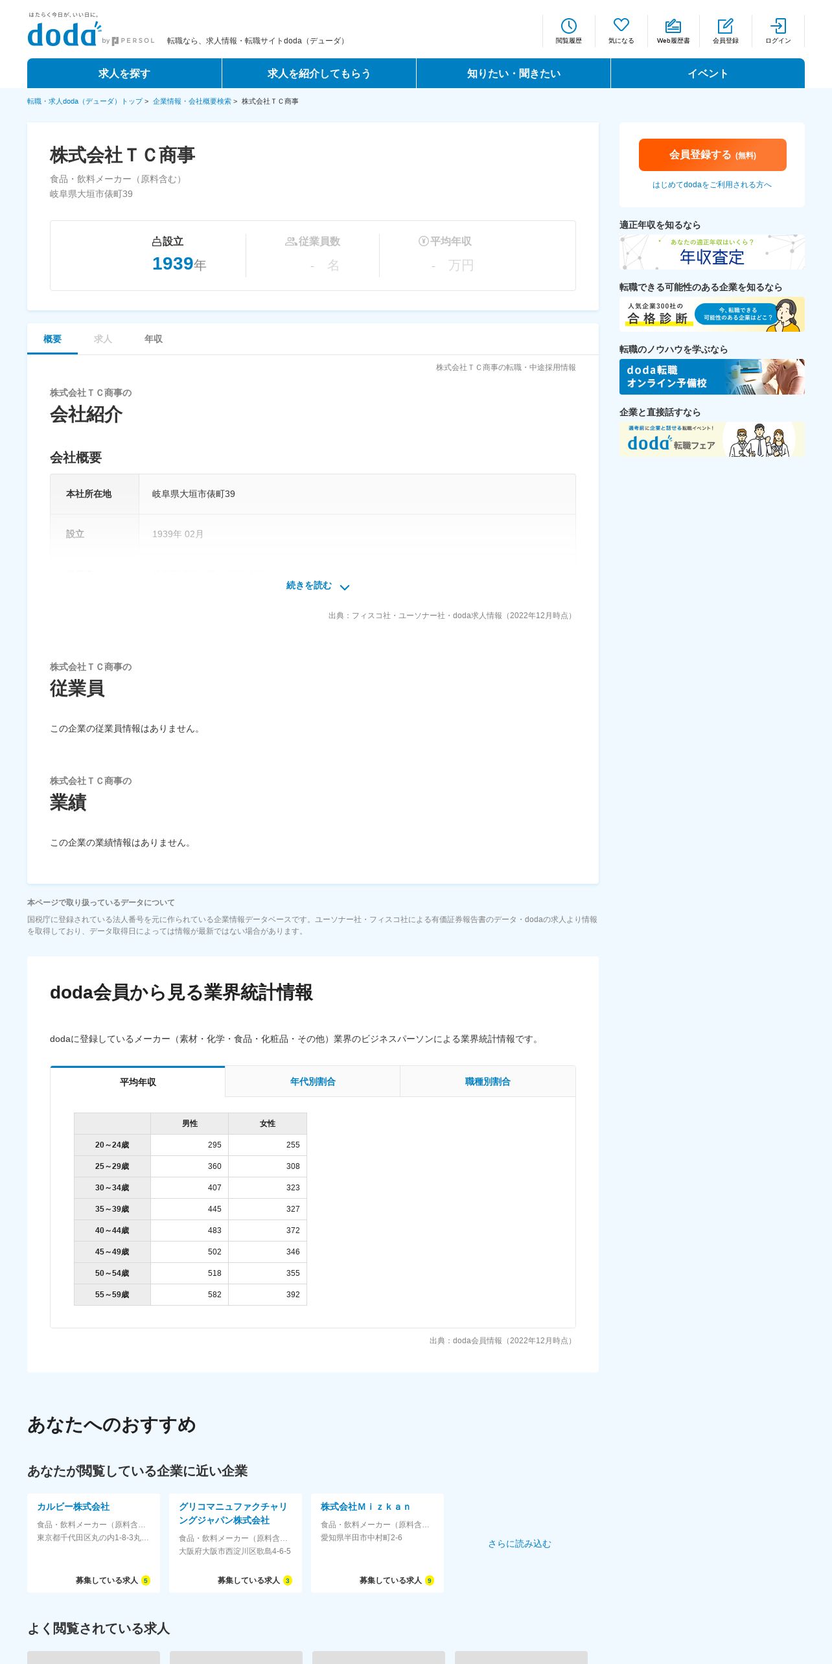Screen dimensions: 832x1664
Task: Click the doda logo
Action: pos(64,34)
